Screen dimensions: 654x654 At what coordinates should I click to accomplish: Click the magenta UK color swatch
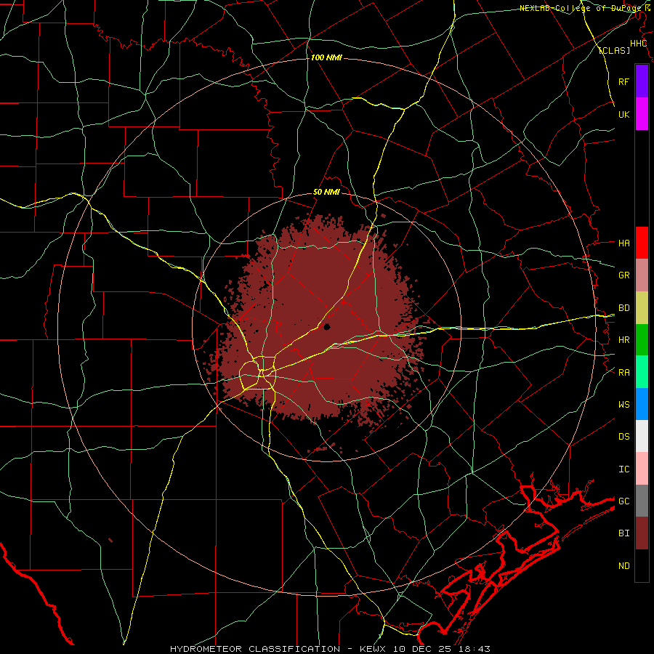tap(642, 114)
